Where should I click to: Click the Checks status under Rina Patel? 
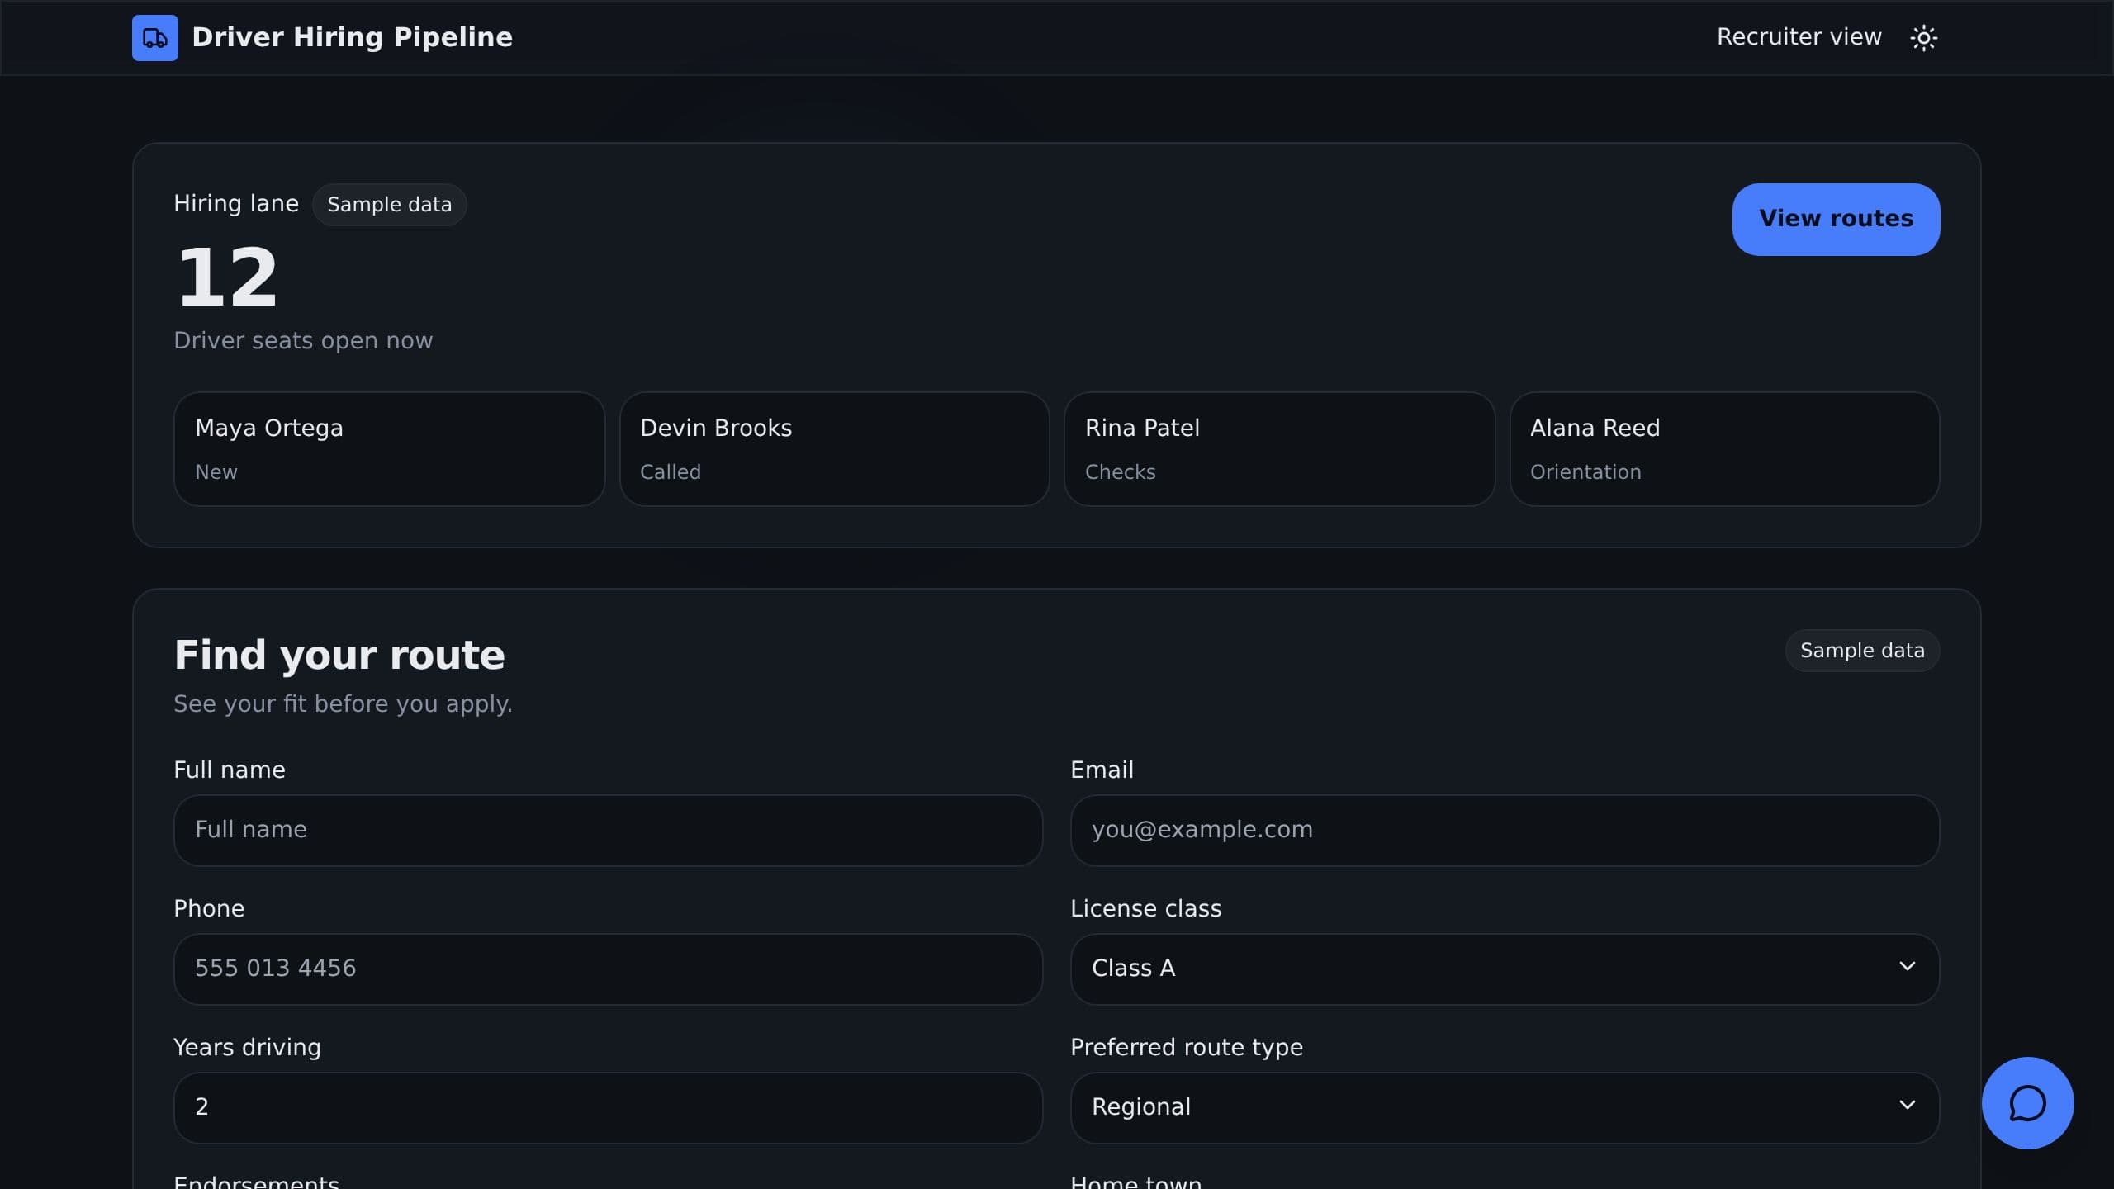1120,472
